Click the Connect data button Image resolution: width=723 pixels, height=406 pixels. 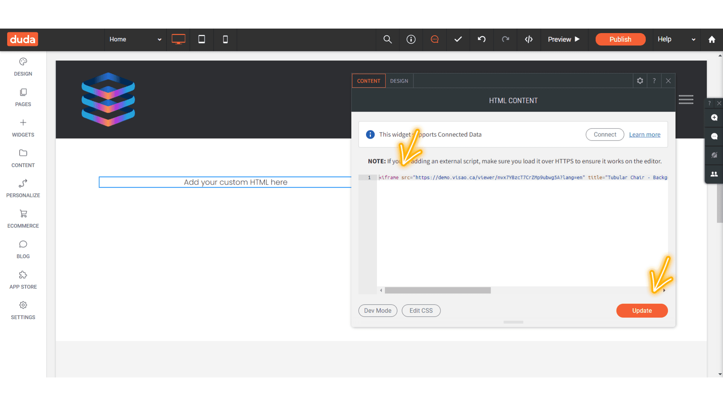click(x=605, y=135)
